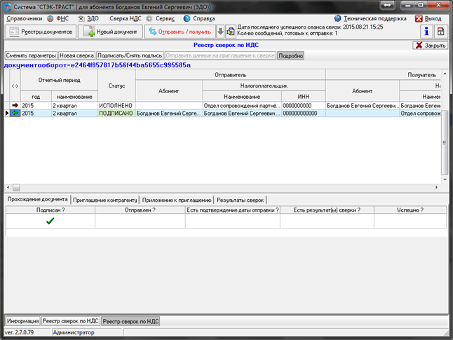Viewport: 453px width, 340px height.
Task: Open the Справочники menu
Action: coord(25,18)
